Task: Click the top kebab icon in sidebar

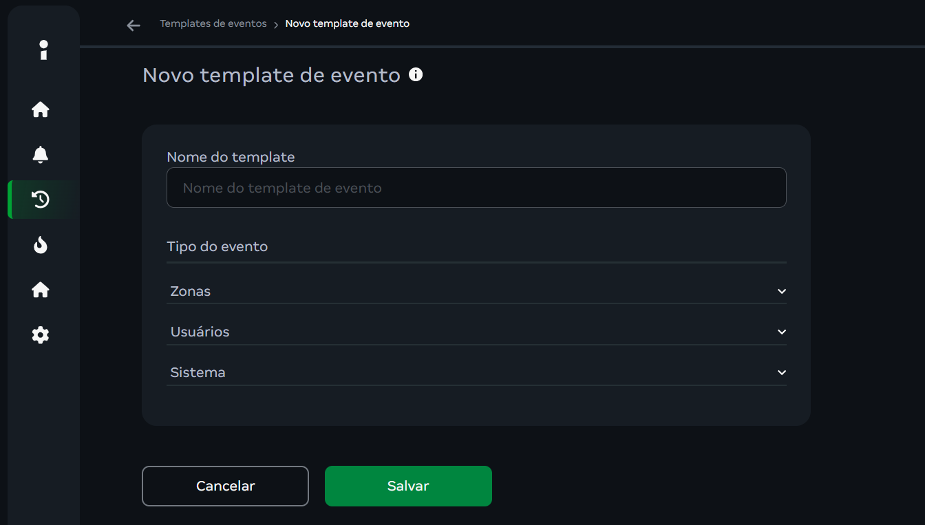Action: point(43,50)
